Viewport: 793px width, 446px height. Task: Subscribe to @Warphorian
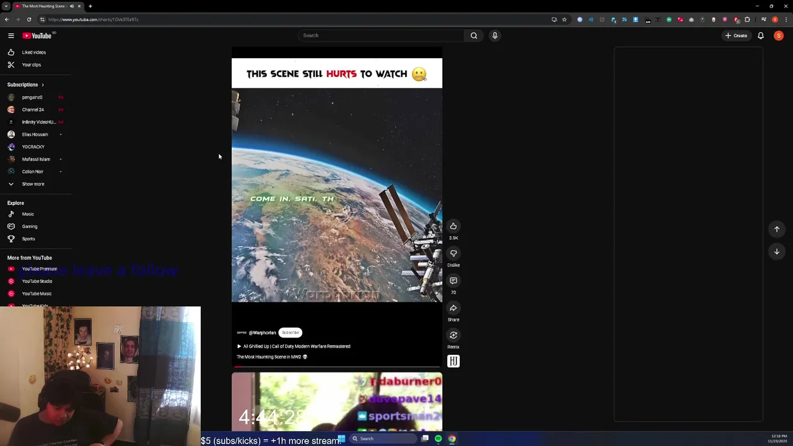click(x=290, y=333)
